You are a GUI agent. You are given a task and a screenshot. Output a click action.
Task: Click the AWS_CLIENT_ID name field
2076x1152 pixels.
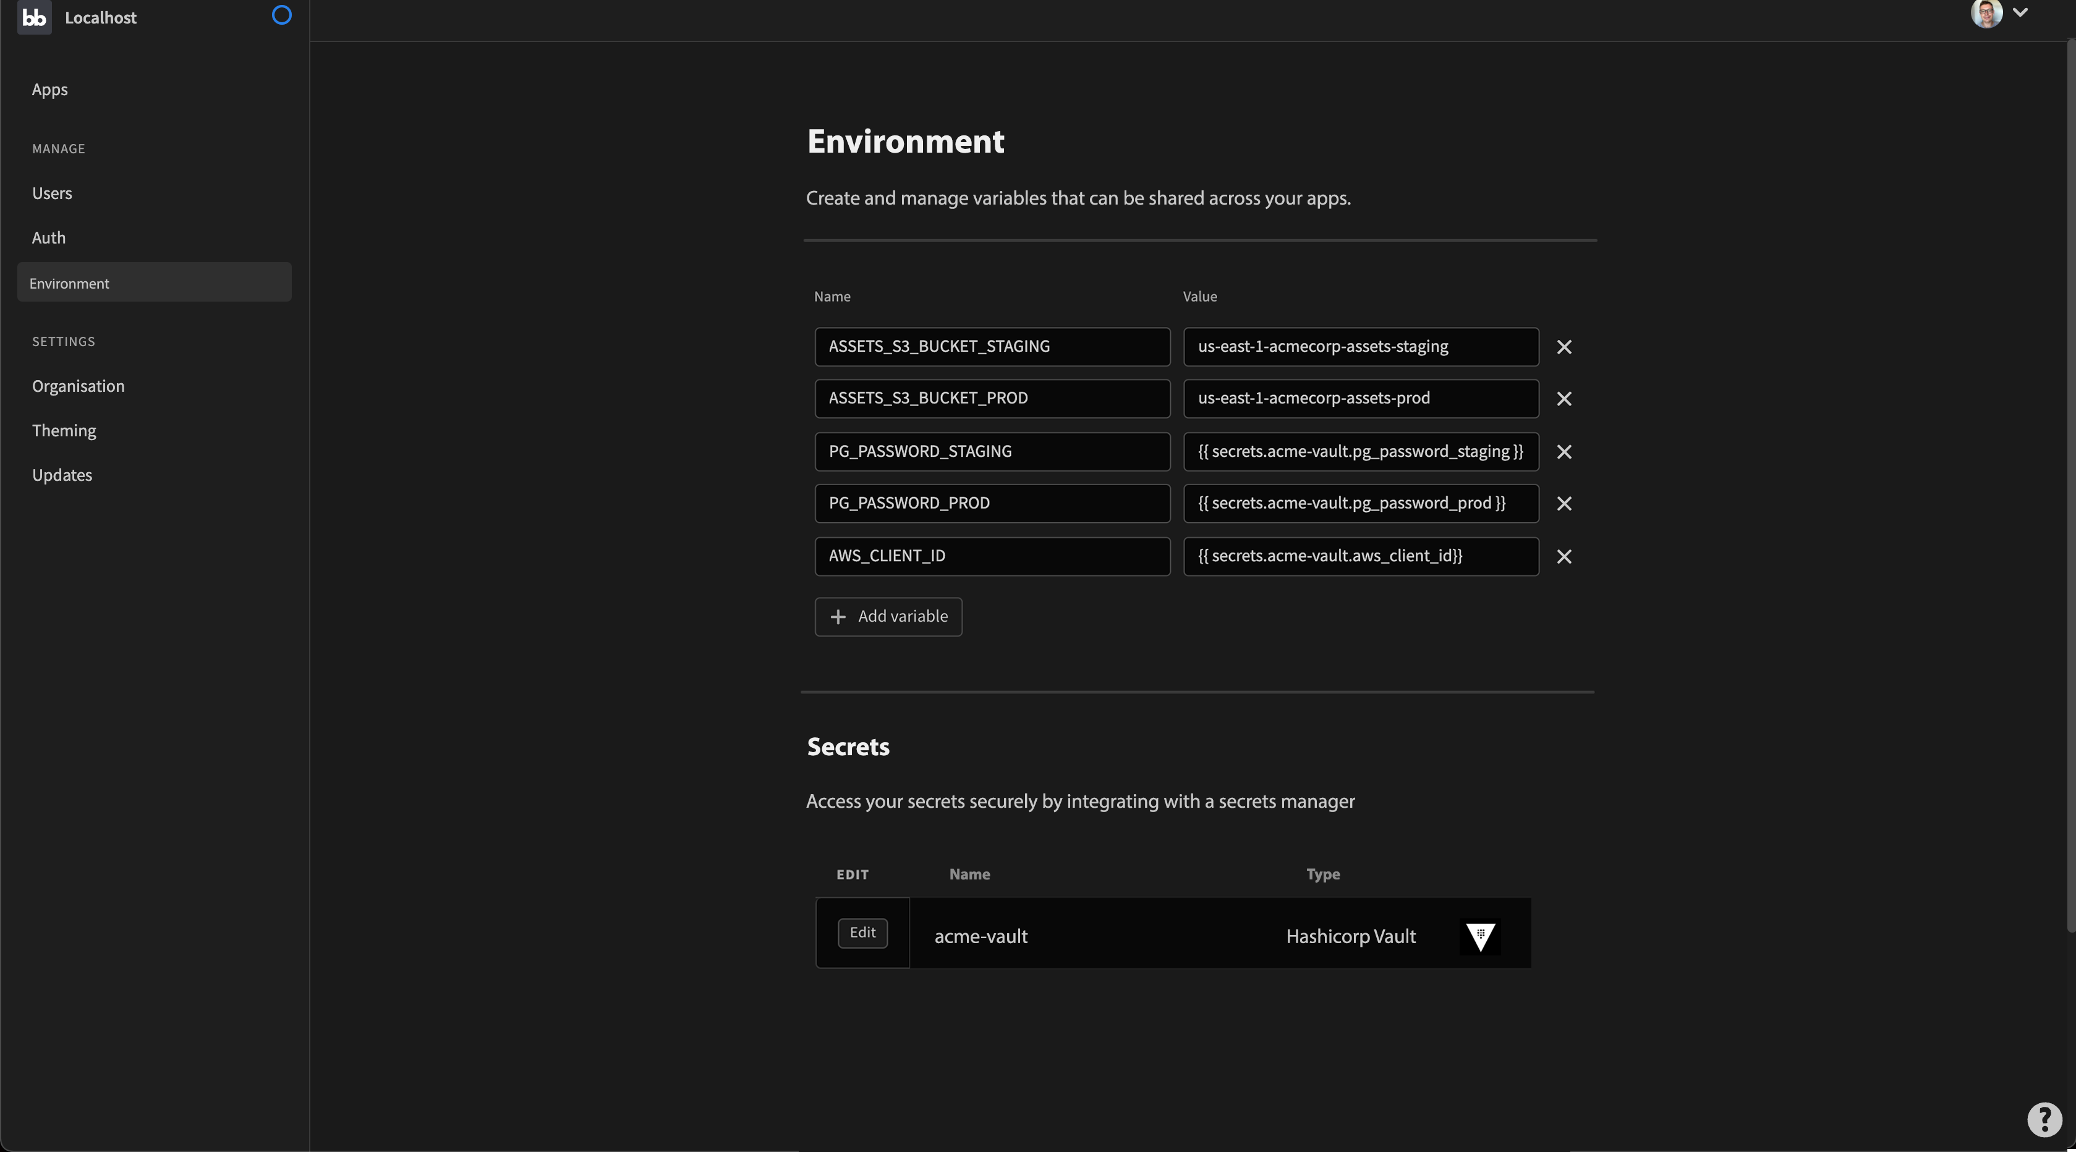992,556
